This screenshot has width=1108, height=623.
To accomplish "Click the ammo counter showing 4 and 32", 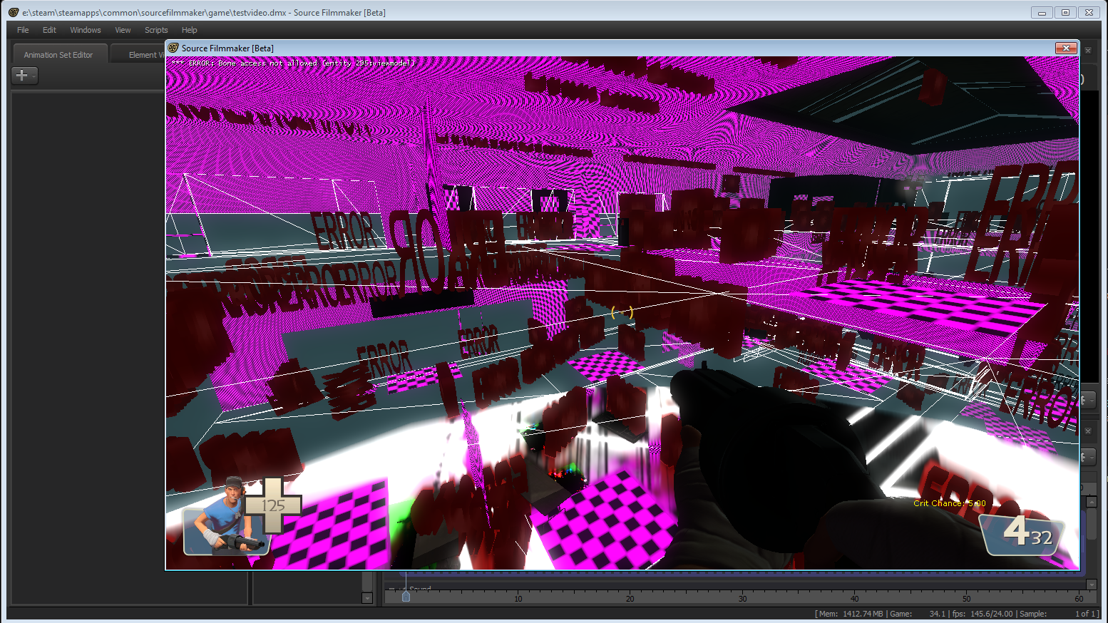I will 1025,532.
